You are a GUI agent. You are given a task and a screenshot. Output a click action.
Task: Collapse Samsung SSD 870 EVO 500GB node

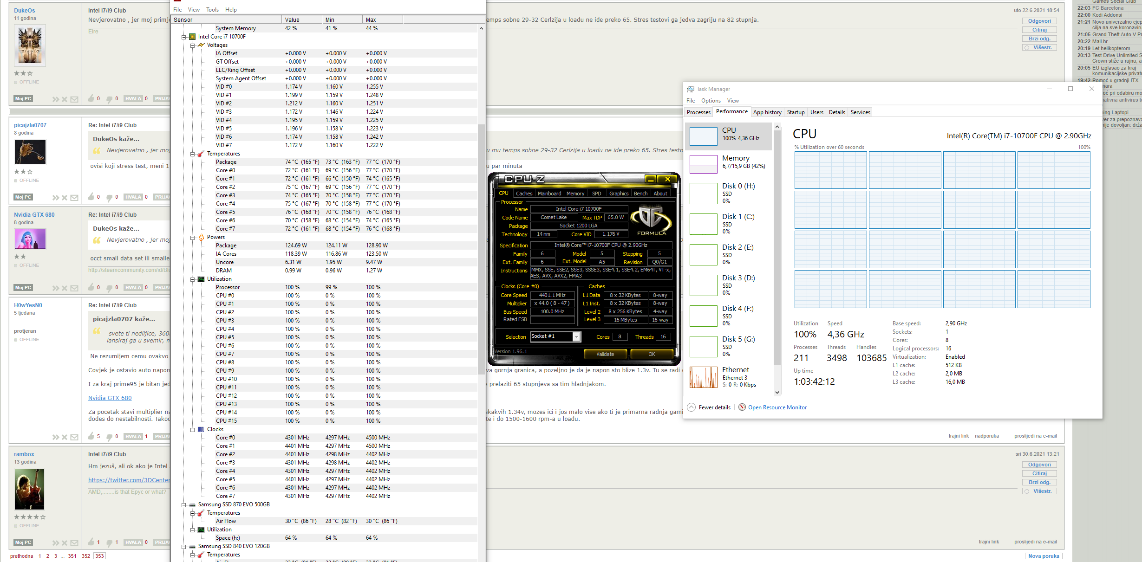183,505
